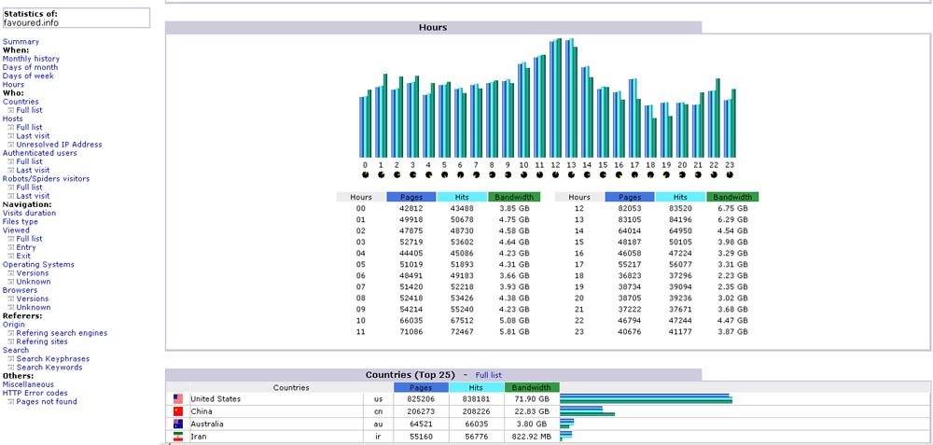This screenshot has height=445, width=933.
Task: Open Authenticated users link
Action: (x=39, y=153)
